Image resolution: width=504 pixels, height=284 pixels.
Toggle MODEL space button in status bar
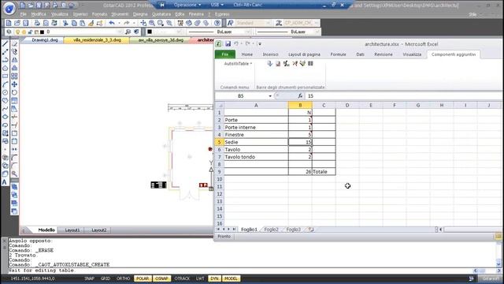231,278
